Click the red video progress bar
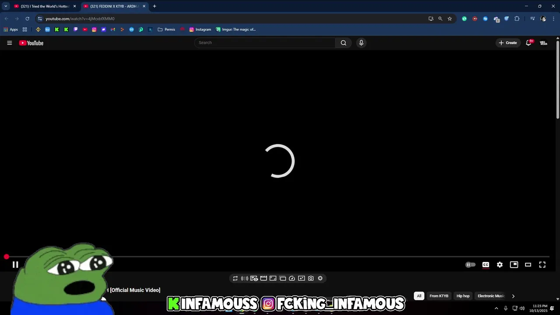 click(x=278, y=257)
